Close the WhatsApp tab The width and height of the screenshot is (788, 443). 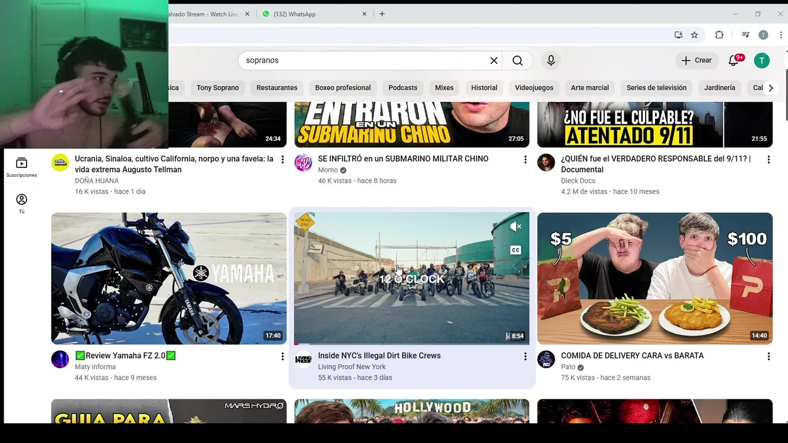[364, 14]
